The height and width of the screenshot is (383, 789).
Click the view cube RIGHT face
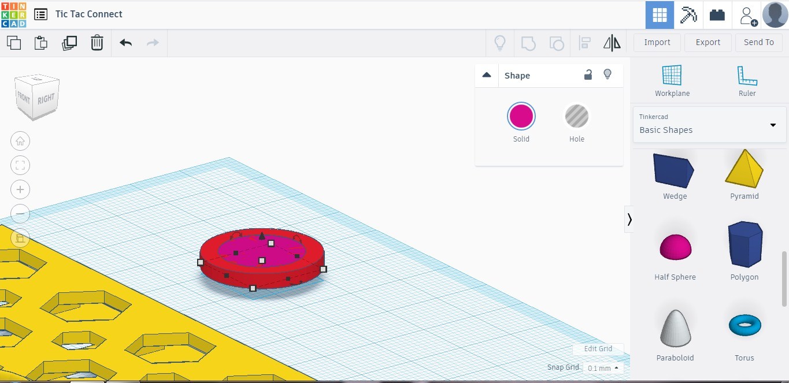(46, 99)
